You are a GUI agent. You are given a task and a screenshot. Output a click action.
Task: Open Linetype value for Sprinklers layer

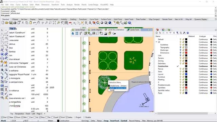pyautogui.click(x=203, y=87)
